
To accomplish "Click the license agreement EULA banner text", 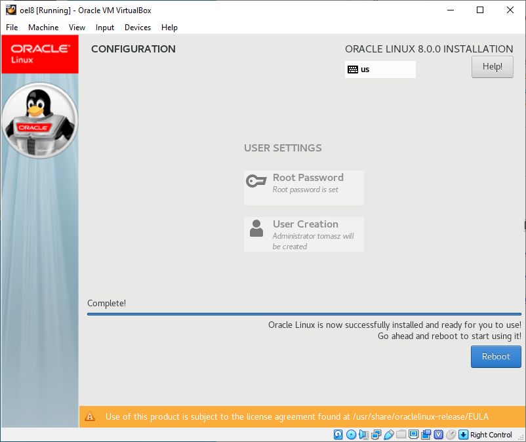I will 297,416.
